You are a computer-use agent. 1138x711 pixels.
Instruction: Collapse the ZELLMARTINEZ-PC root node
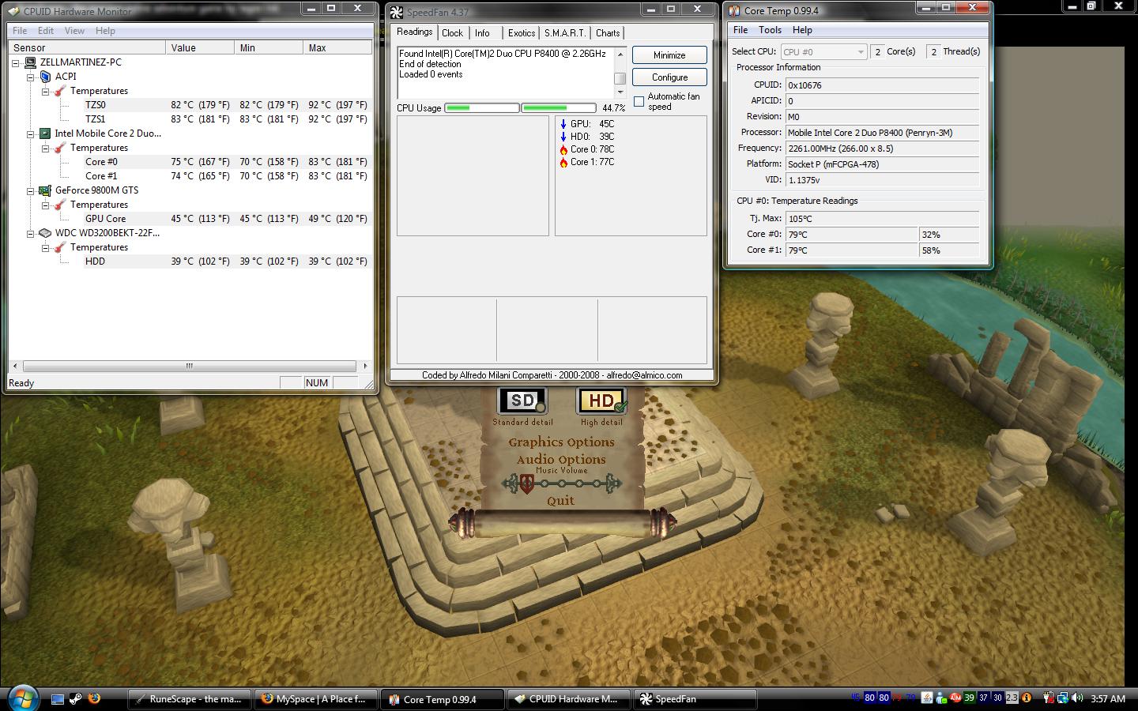16,62
